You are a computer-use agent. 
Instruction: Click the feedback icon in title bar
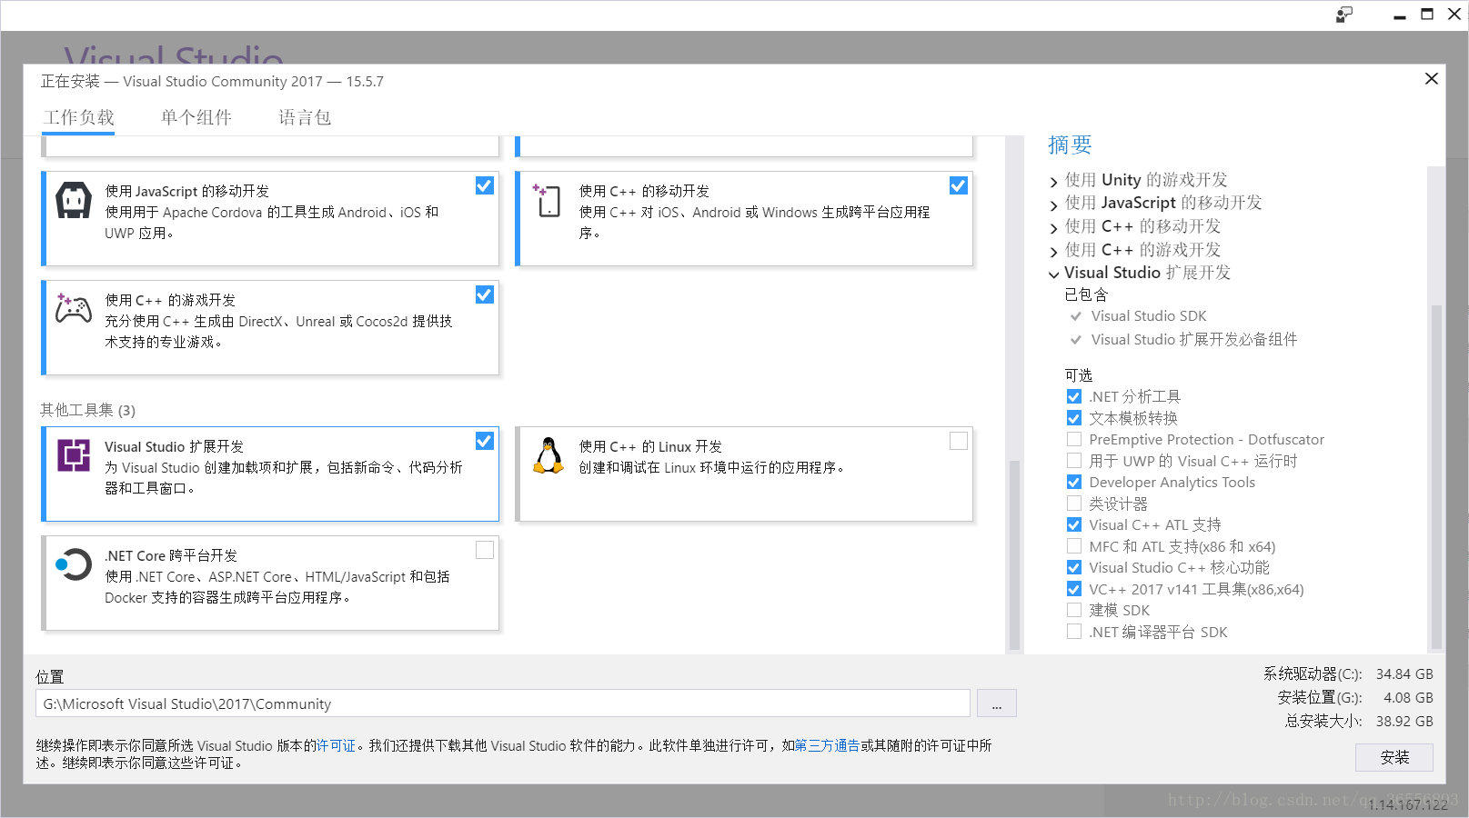pos(1344,15)
